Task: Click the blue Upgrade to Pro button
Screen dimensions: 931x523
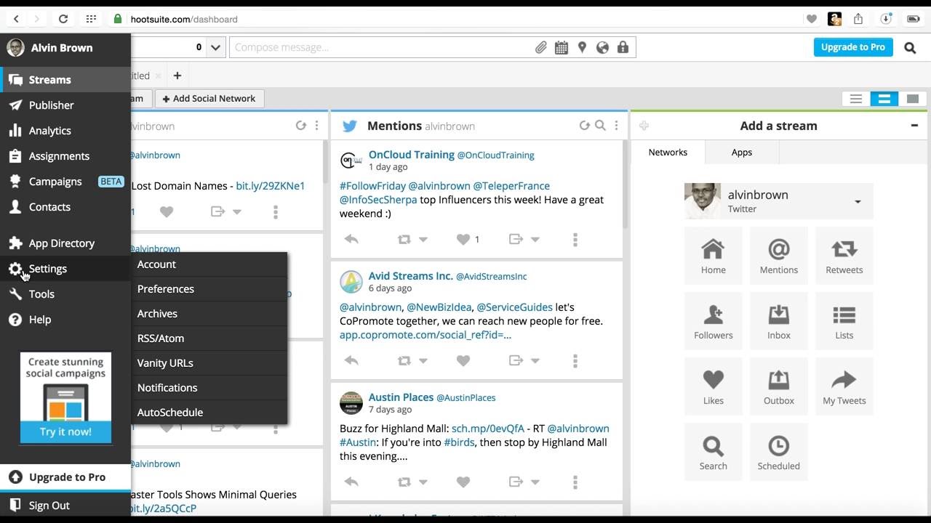Action: (853, 47)
